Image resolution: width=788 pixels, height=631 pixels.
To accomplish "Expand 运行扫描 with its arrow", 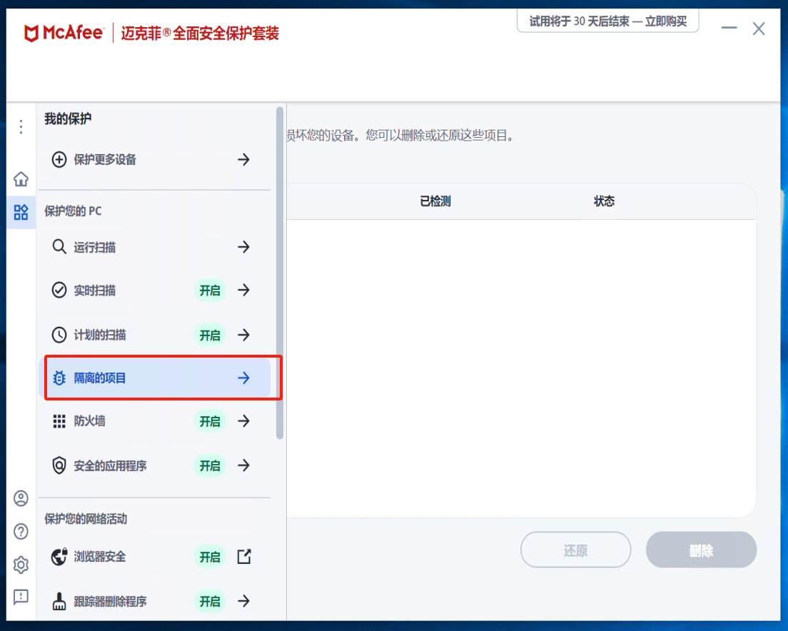I will (243, 247).
